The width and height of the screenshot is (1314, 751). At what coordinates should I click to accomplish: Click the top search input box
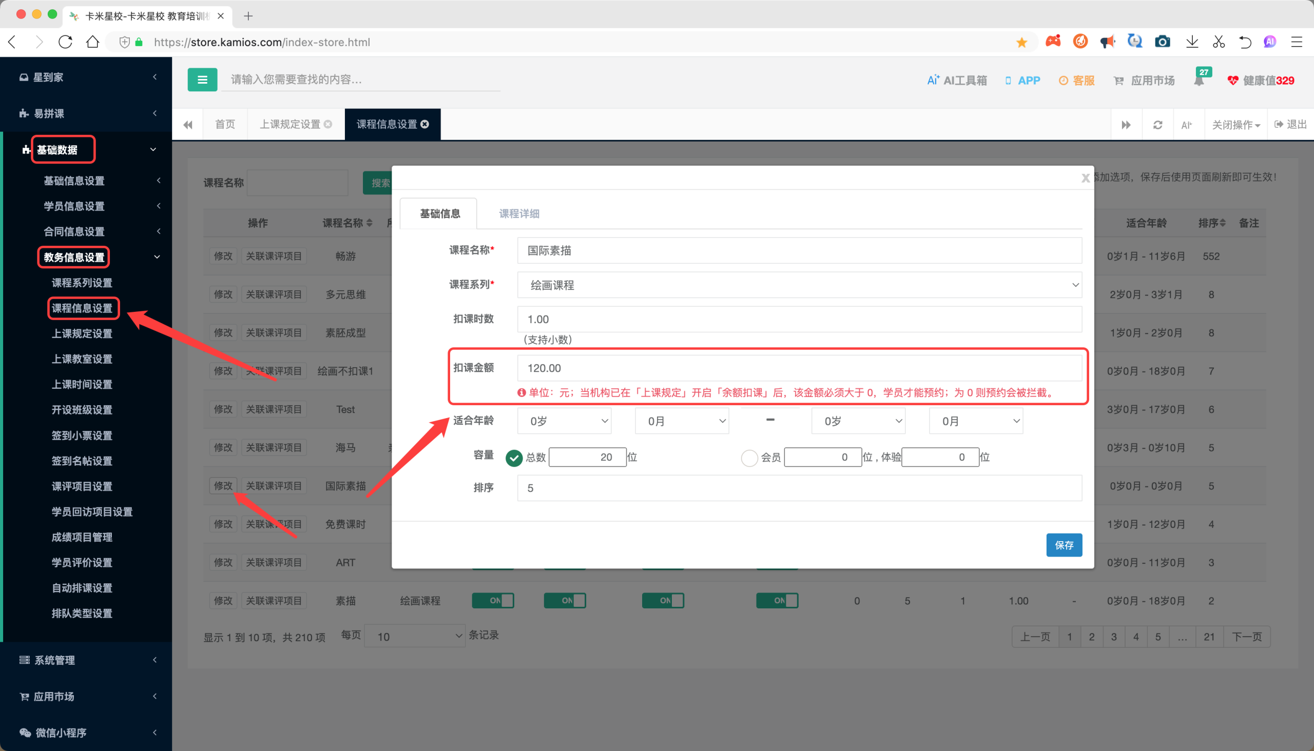point(361,80)
